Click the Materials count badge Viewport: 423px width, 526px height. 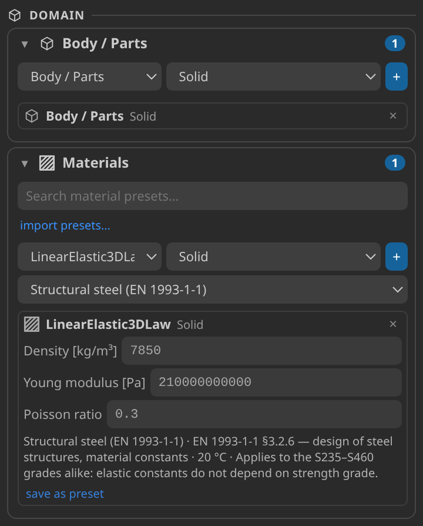tap(395, 163)
